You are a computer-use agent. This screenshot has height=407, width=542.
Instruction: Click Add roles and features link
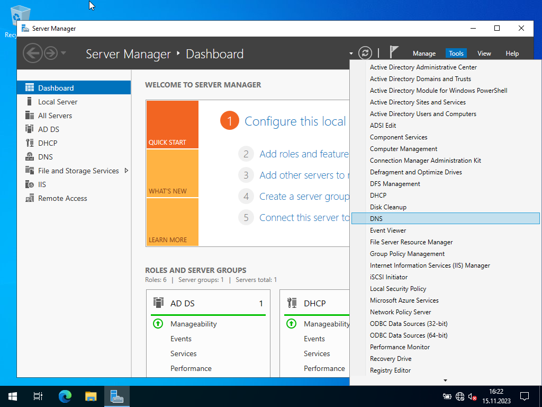[x=304, y=154]
